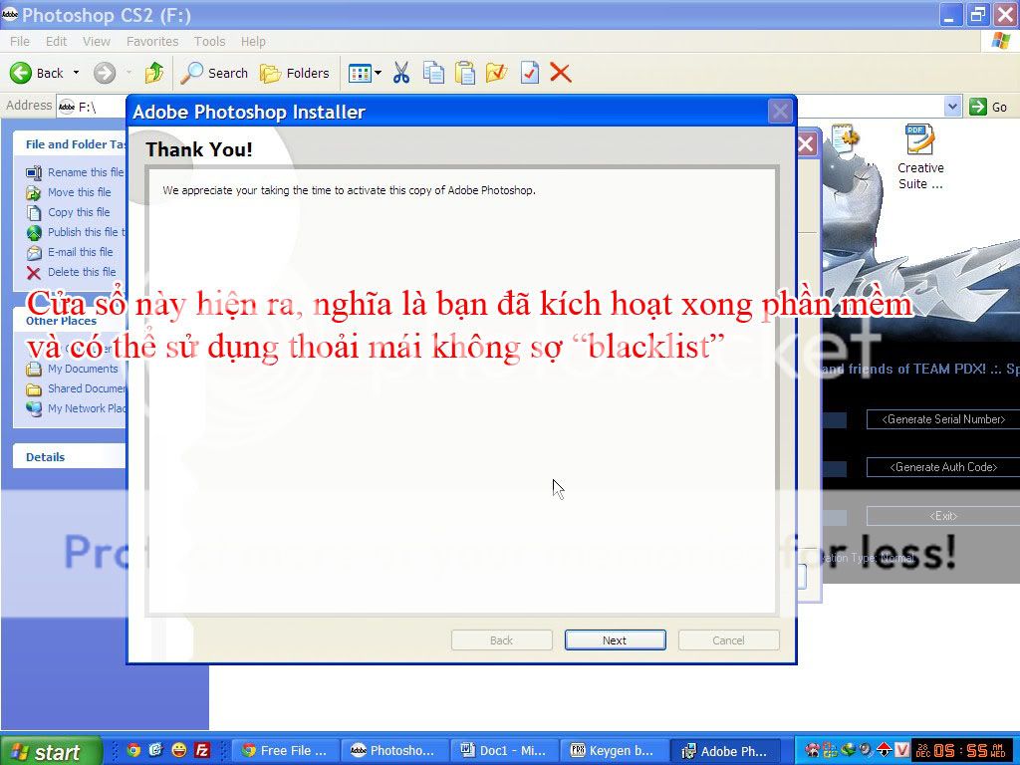The width and height of the screenshot is (1020, 765).
Task: Open My Documents in Other Places
Action: [72, 369]
